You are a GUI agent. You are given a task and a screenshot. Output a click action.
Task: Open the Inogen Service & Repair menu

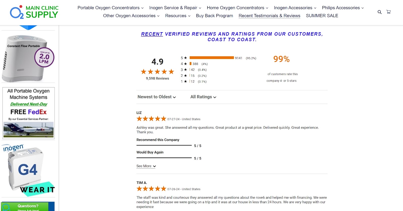coord(175,8)
